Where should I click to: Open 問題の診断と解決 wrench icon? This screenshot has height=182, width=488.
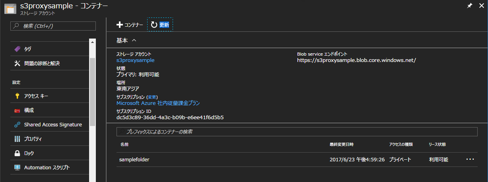pyautogui.click(x=17, y=63)
